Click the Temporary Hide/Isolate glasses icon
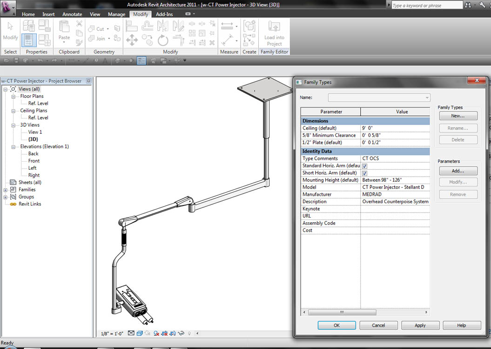491x349 pixels. coord(182,333)
